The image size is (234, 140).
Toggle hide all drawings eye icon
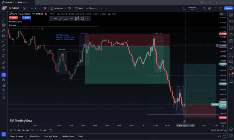(x=4, y=90)
